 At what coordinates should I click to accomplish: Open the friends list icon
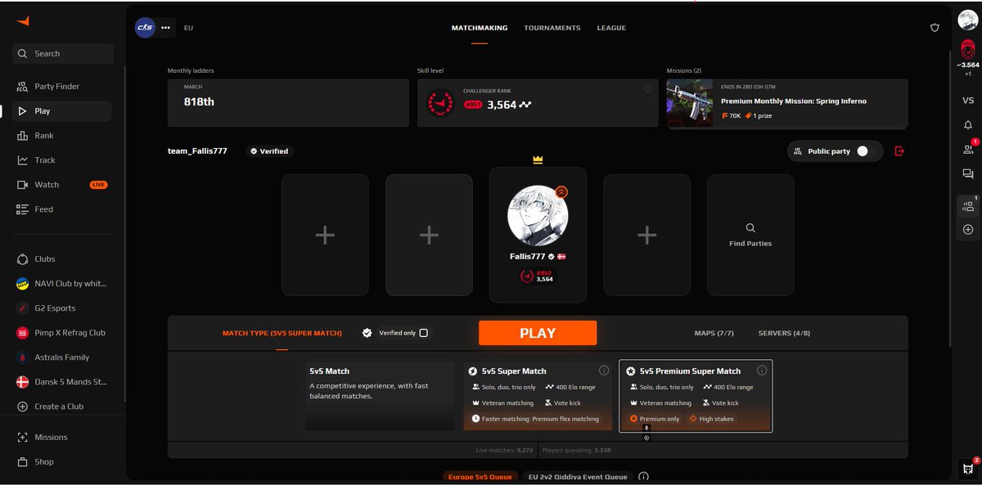click(968, 149)
